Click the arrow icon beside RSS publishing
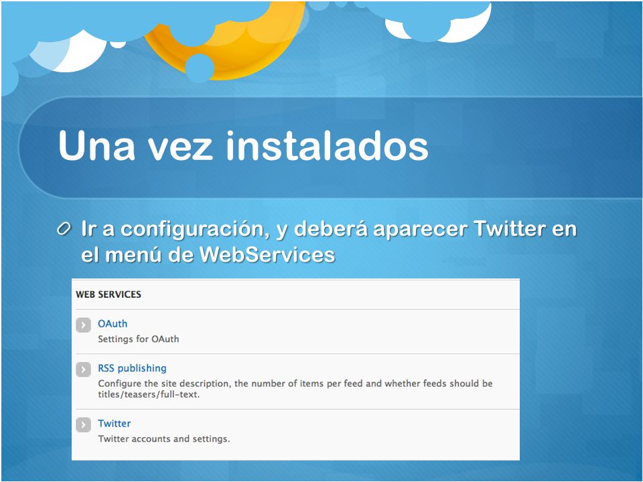 [x=83, y=370]
